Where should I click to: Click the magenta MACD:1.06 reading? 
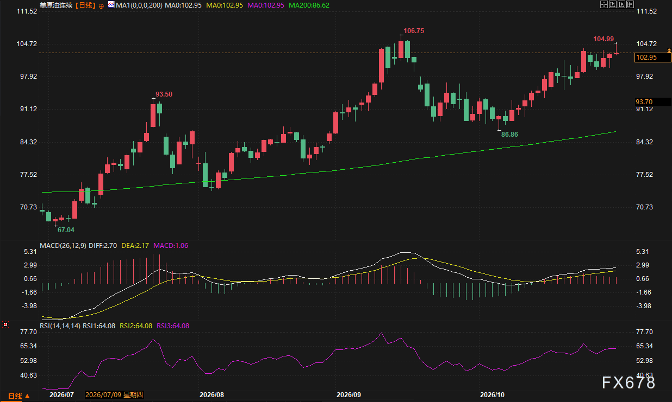[171, 246]
